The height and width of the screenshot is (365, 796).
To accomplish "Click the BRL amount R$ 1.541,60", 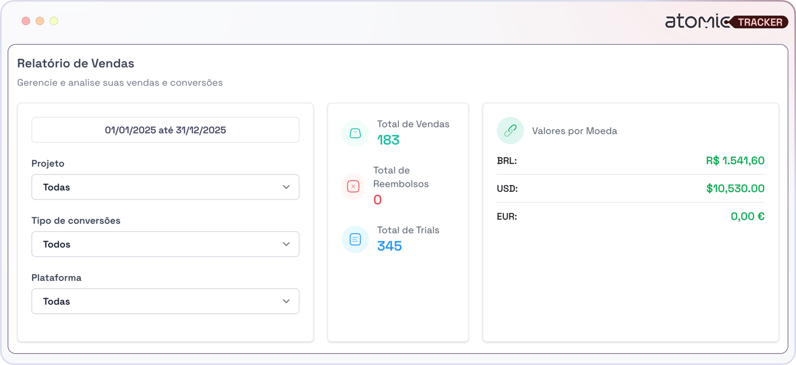I will 735,161.
